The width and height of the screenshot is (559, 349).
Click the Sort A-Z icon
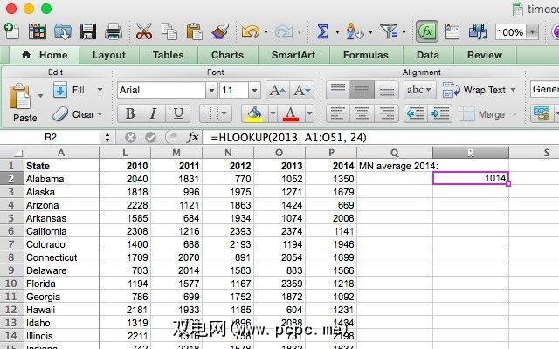(x=355, y=31)
